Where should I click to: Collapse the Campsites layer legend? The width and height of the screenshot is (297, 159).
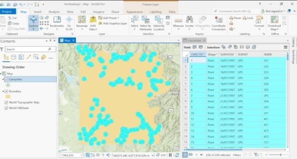click(3, 79)
